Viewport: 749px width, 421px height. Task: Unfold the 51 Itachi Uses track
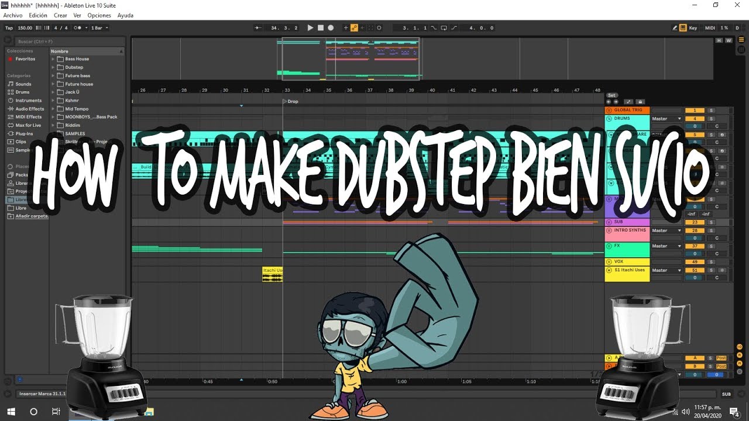pyautogui.click(x=609, y=270)
